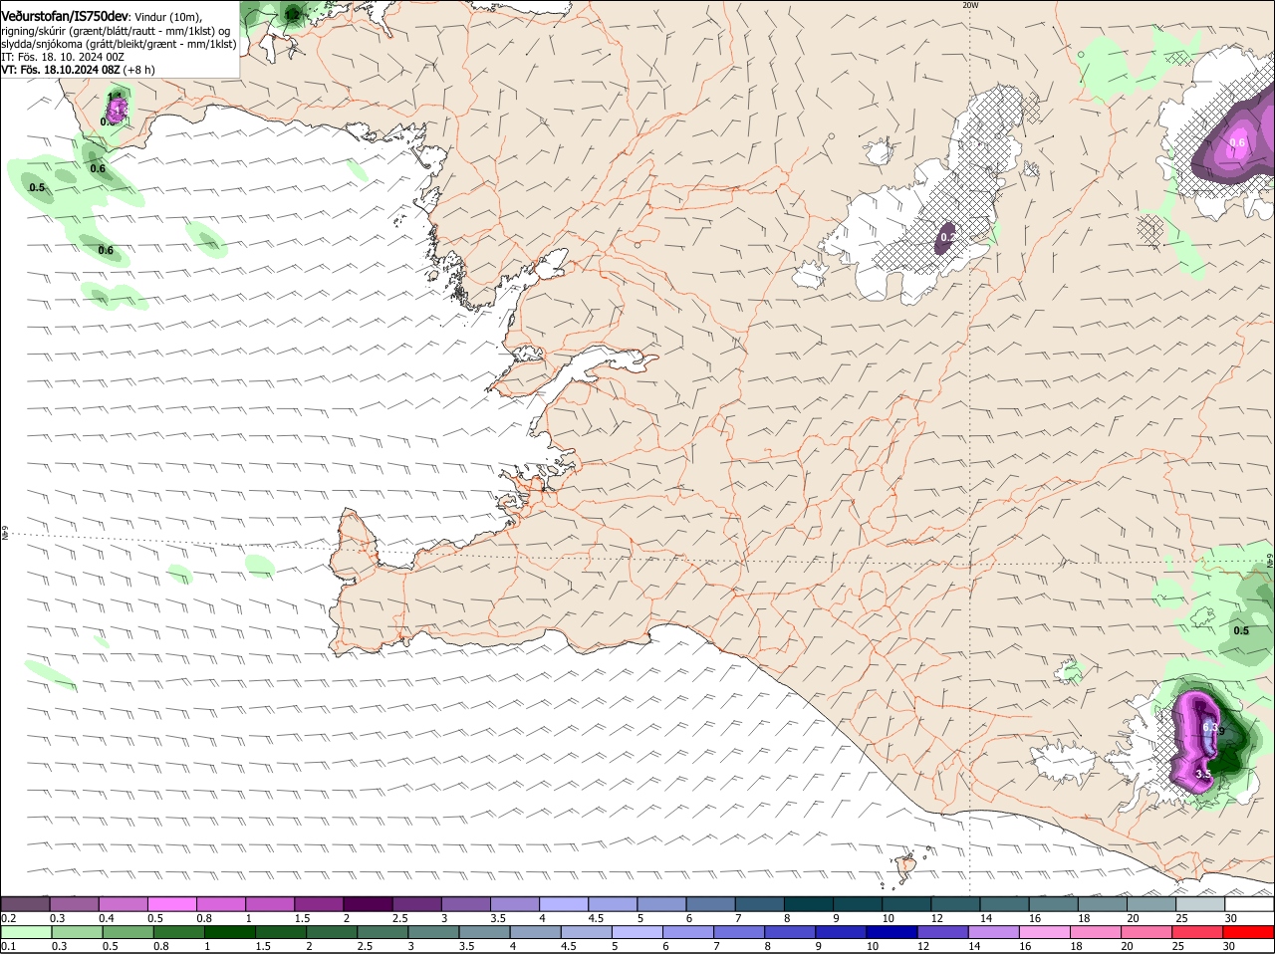Select the white 30 swatch in upper legend
Viewport: 1275px width, 954px height.
pyautogui.click(x=1249, y=903)
